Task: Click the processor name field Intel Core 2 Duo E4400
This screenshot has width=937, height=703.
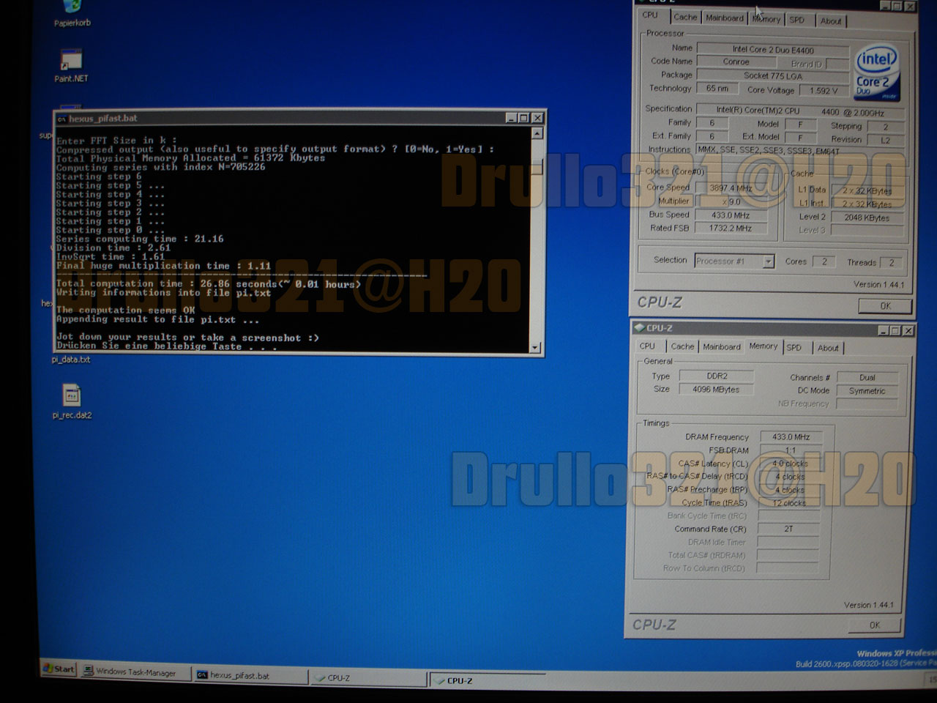Action: pos(772,50)
